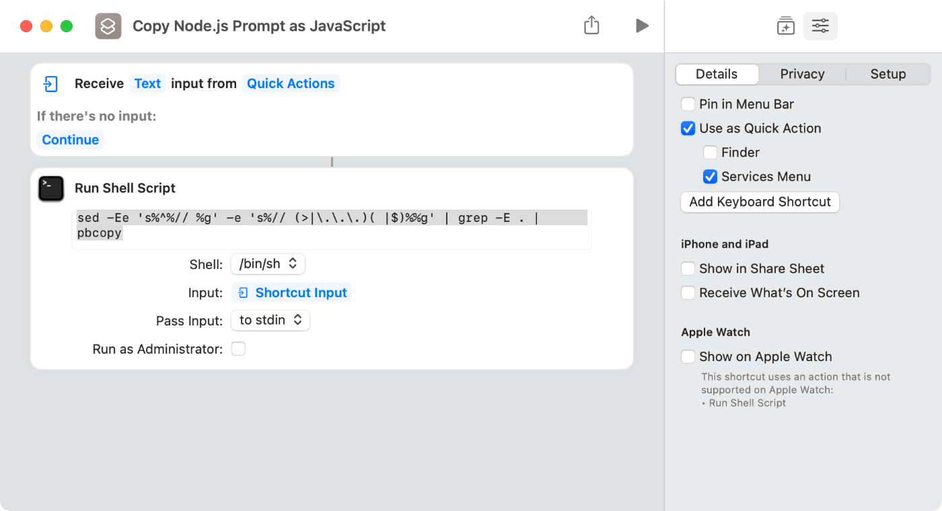Close the window with red button
Screen dimensions: 942x511
(x=26, y=26)
